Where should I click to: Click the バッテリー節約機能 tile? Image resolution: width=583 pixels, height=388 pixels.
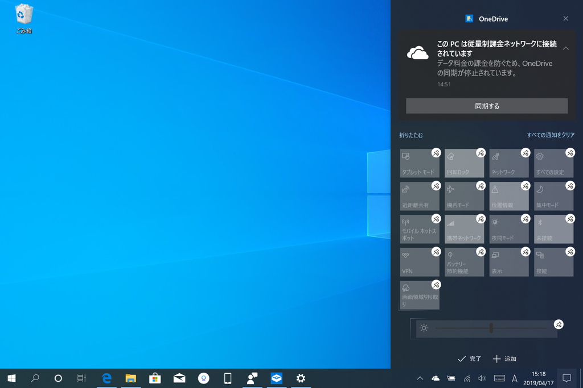coord(464,262)
